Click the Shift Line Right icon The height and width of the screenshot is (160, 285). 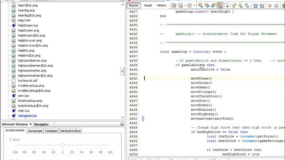coord(262,5)
